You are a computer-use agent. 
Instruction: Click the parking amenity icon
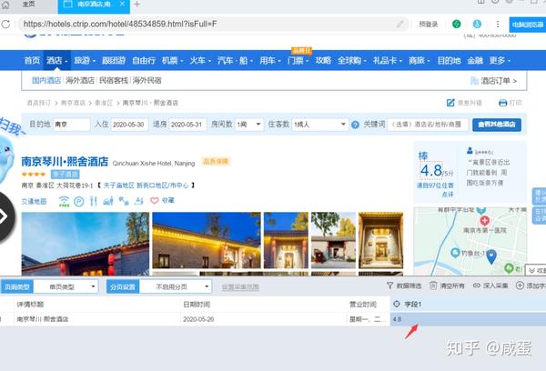click(79, 201)
